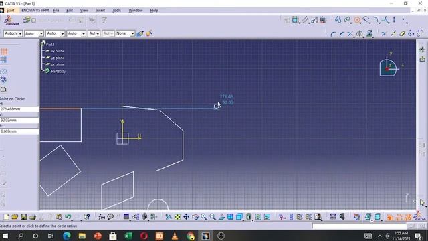The height and width of the screenshot is (241, 428).
Task: Select the Mirror tool
Action: 360,34
